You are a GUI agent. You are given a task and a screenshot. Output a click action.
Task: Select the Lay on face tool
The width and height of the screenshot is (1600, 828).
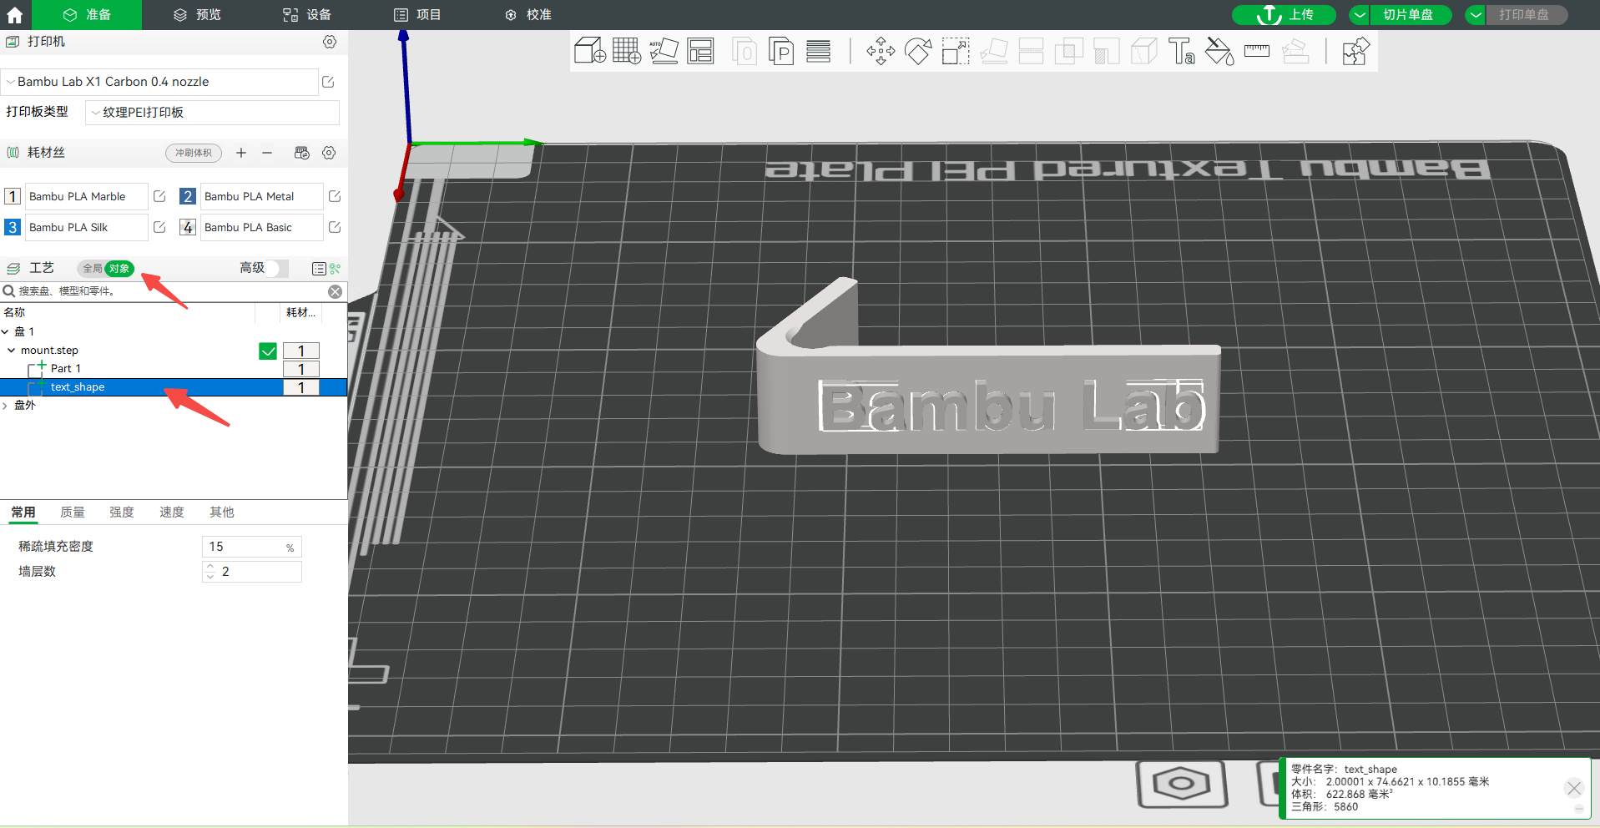993,51
